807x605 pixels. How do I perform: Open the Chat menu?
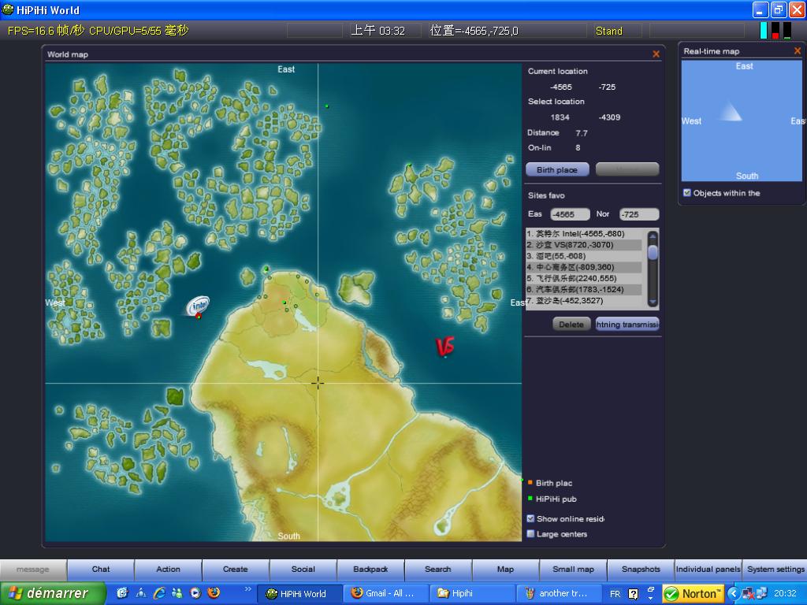click(x=101, y=569)
